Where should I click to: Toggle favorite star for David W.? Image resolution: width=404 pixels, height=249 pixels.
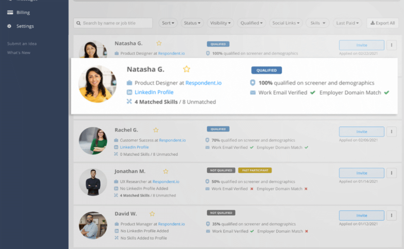click(x=153, y=214)
